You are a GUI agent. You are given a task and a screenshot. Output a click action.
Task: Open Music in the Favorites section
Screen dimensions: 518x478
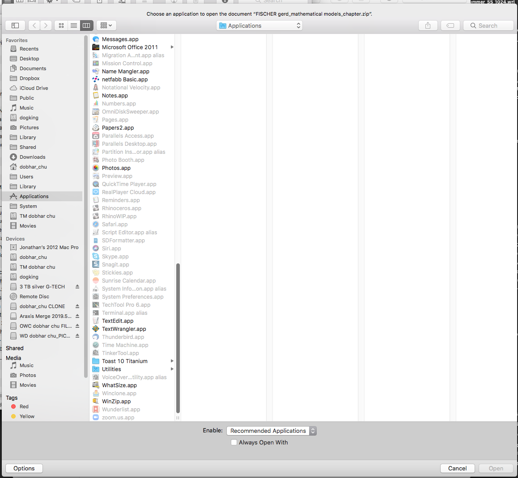[26, 108]
